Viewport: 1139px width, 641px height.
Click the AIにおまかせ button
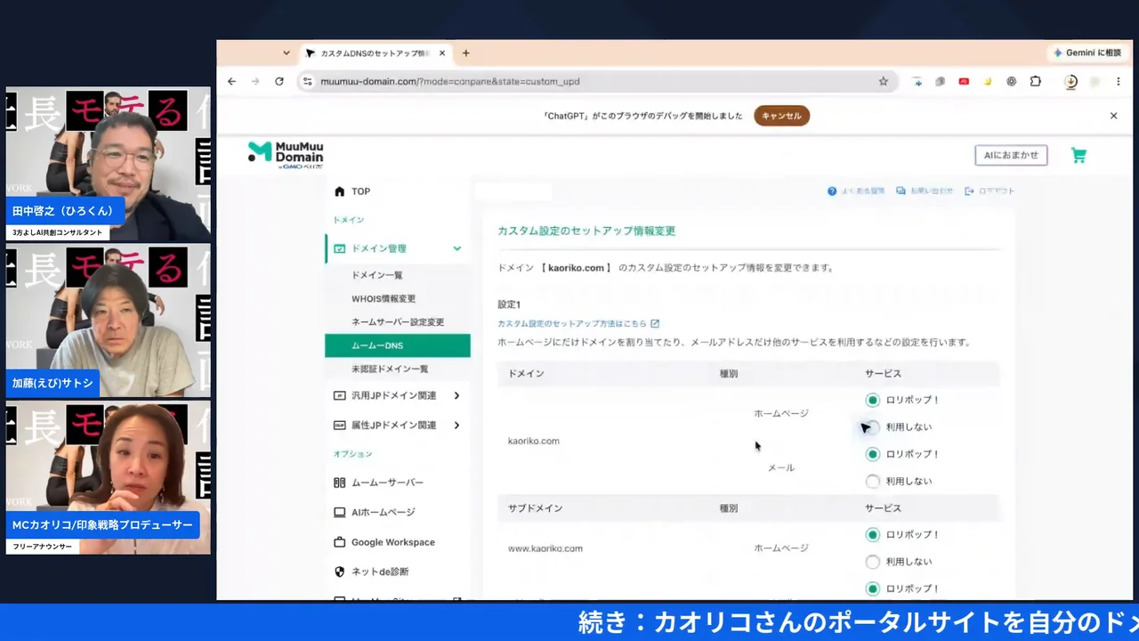pos(1011,155)
